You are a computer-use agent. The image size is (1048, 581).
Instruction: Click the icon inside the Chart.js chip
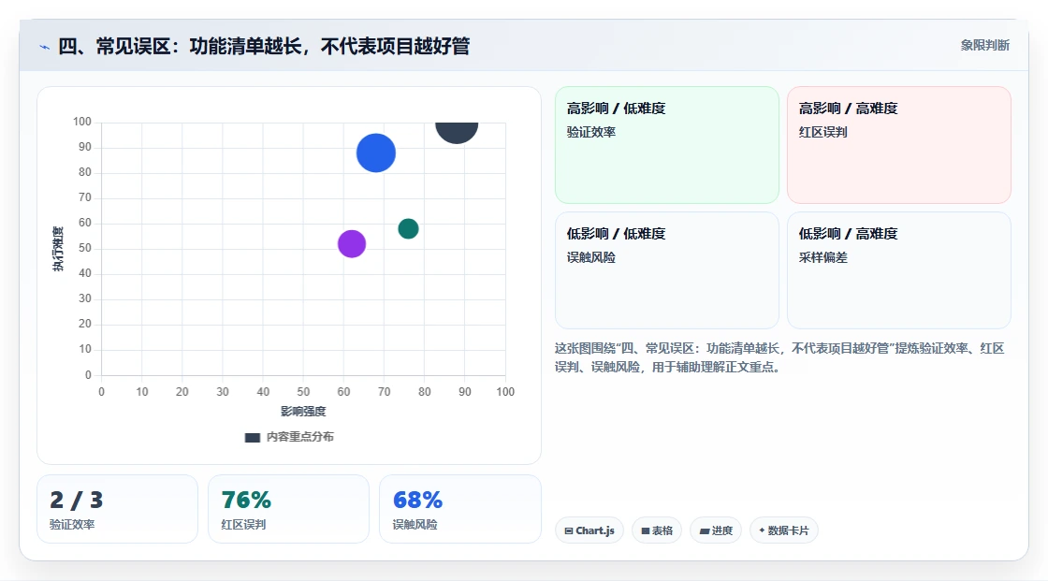569,530
